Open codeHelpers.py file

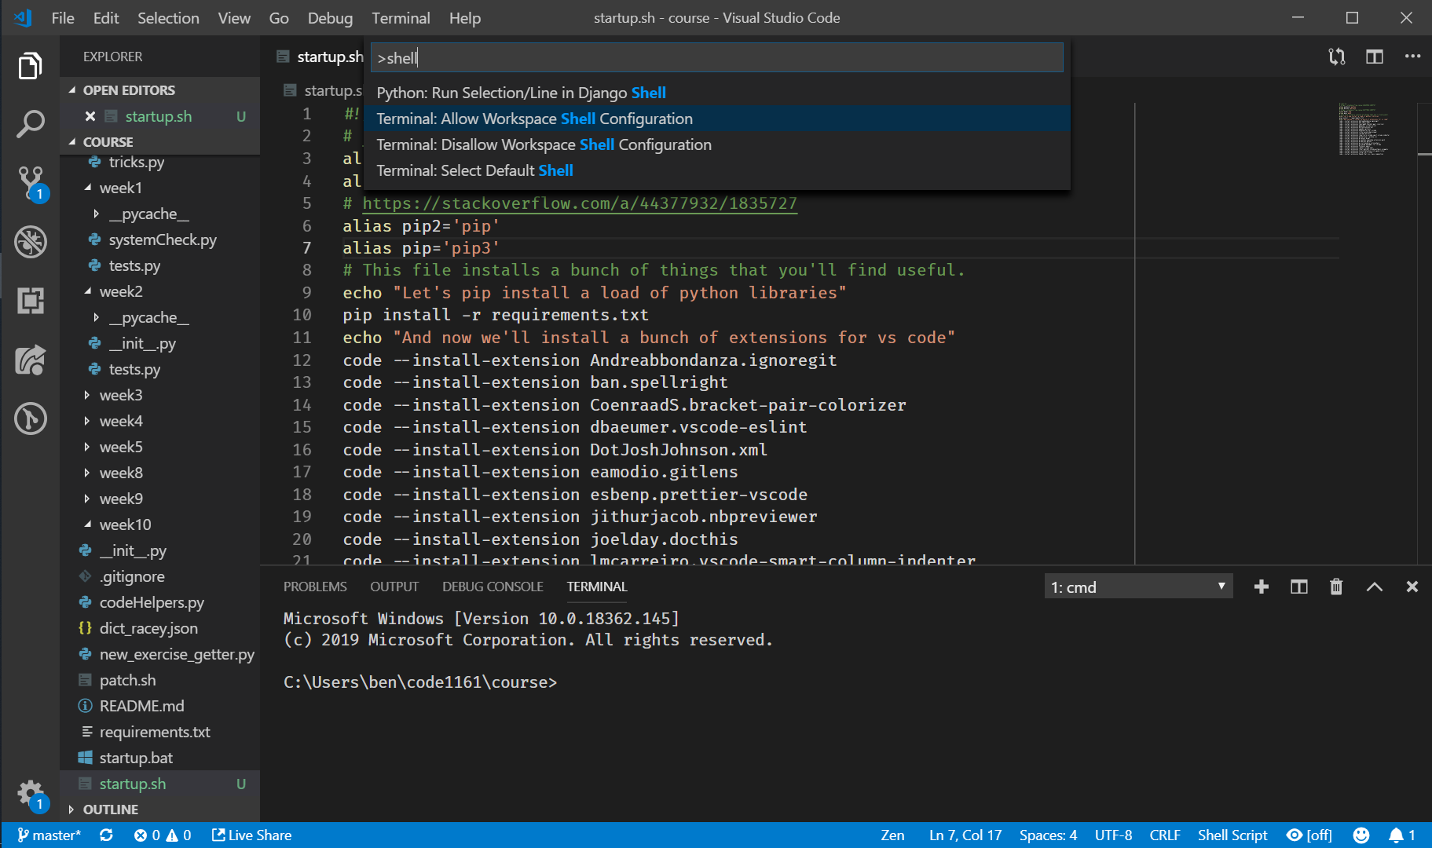click(152, 602)
